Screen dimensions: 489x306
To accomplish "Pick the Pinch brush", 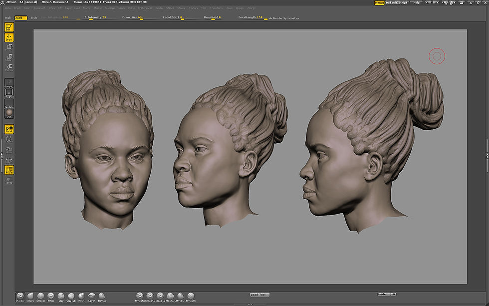I will pyautogui.click(x=51, y=296).
